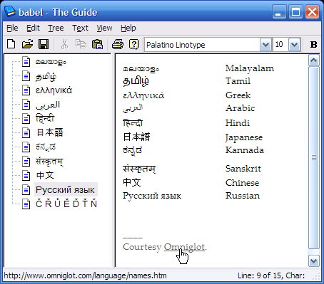Select the Русский язык tree node
This screenshot has width=324, height=284.
click(x=65, y=190)
